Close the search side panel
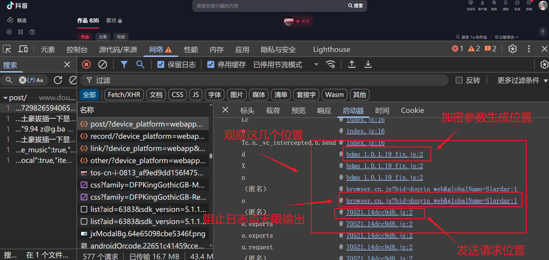The height and width of the screenshot is (260, 549). pos(67,64)
